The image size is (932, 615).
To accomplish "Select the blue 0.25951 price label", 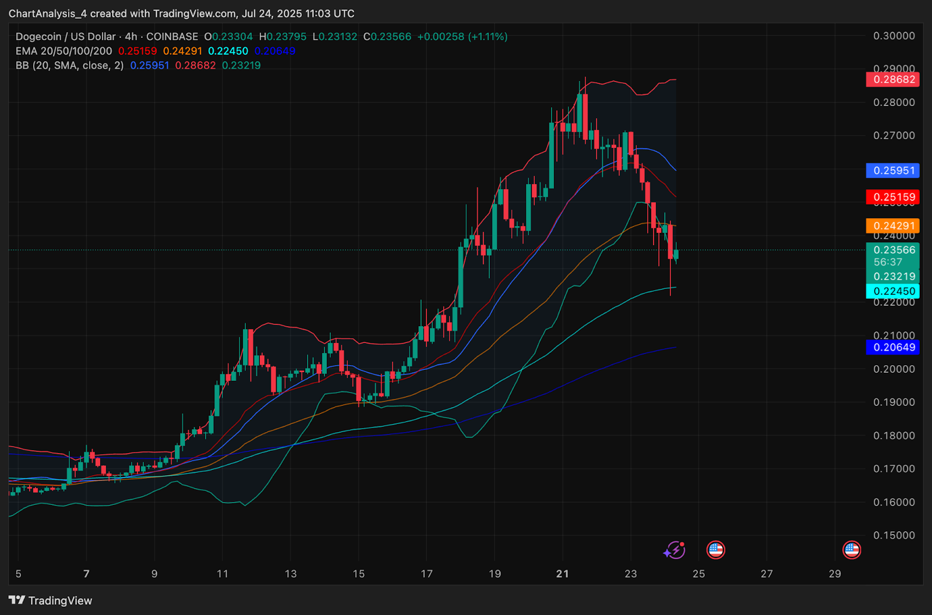I will coord(892,170).
